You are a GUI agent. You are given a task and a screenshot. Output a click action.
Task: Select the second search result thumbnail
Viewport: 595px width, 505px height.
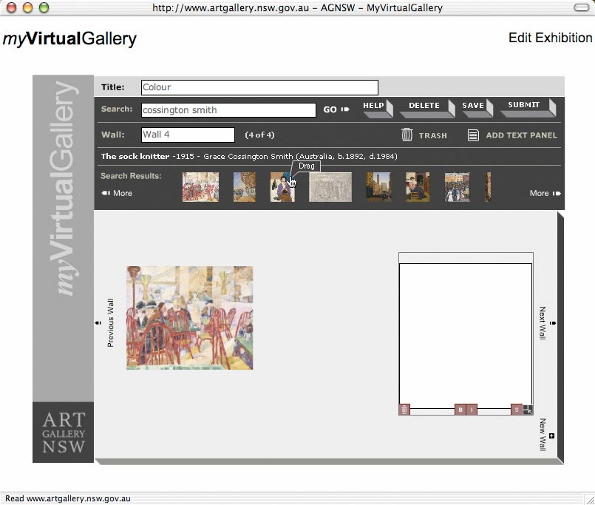tap(245, 187)
